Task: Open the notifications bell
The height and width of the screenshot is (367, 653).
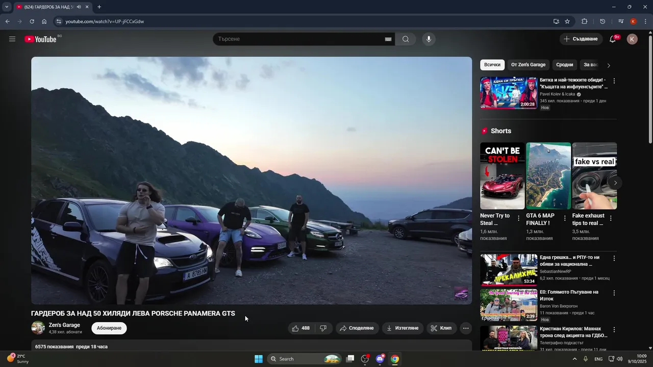Action: [613, 39]
